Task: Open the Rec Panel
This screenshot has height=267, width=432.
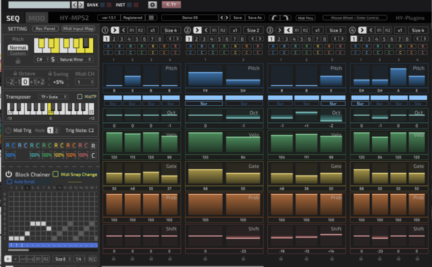Action: [x=45, y=28]
